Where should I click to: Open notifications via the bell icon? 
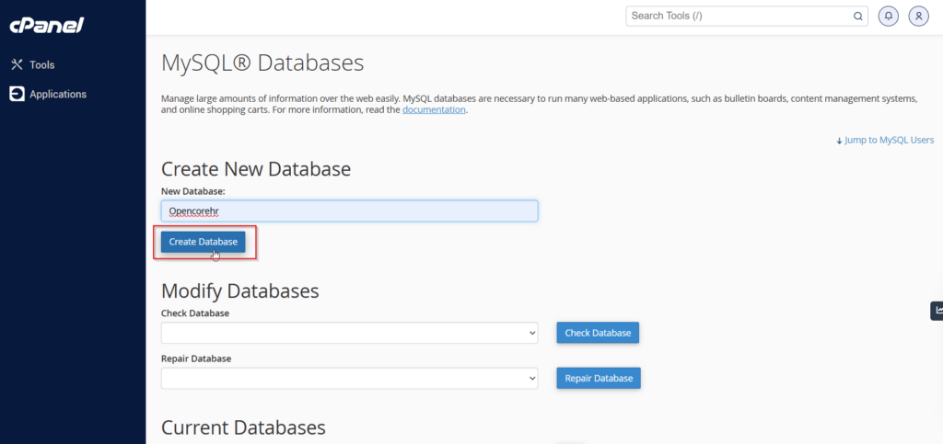(889, 17)
